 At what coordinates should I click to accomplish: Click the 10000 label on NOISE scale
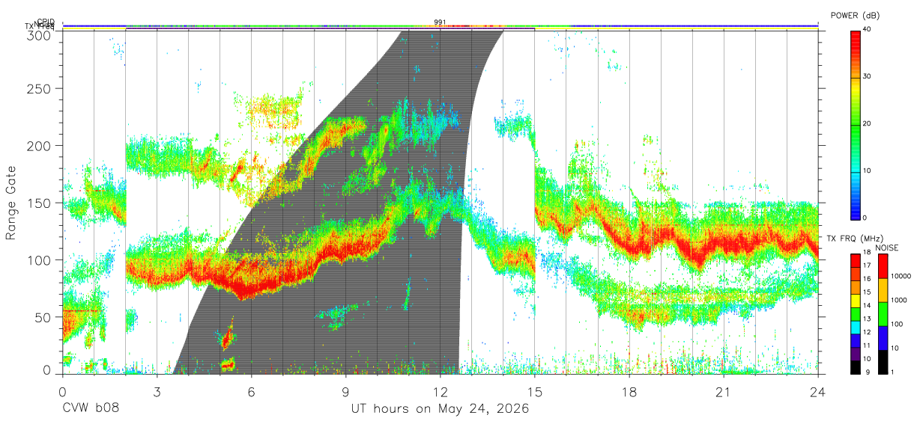tap(901, 276)
